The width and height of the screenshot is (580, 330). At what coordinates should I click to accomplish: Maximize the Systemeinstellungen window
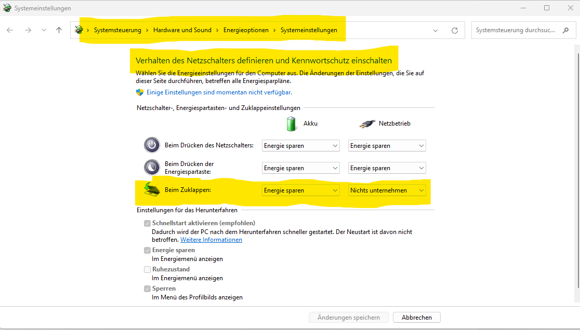[x=547, y=8]
